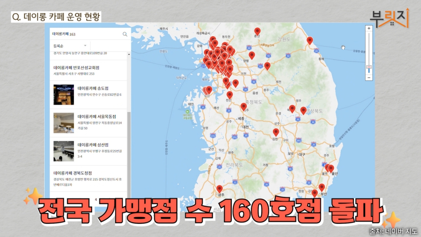Click the map pin at 광주
Screen dimensions: 421x237
[220, 188]
